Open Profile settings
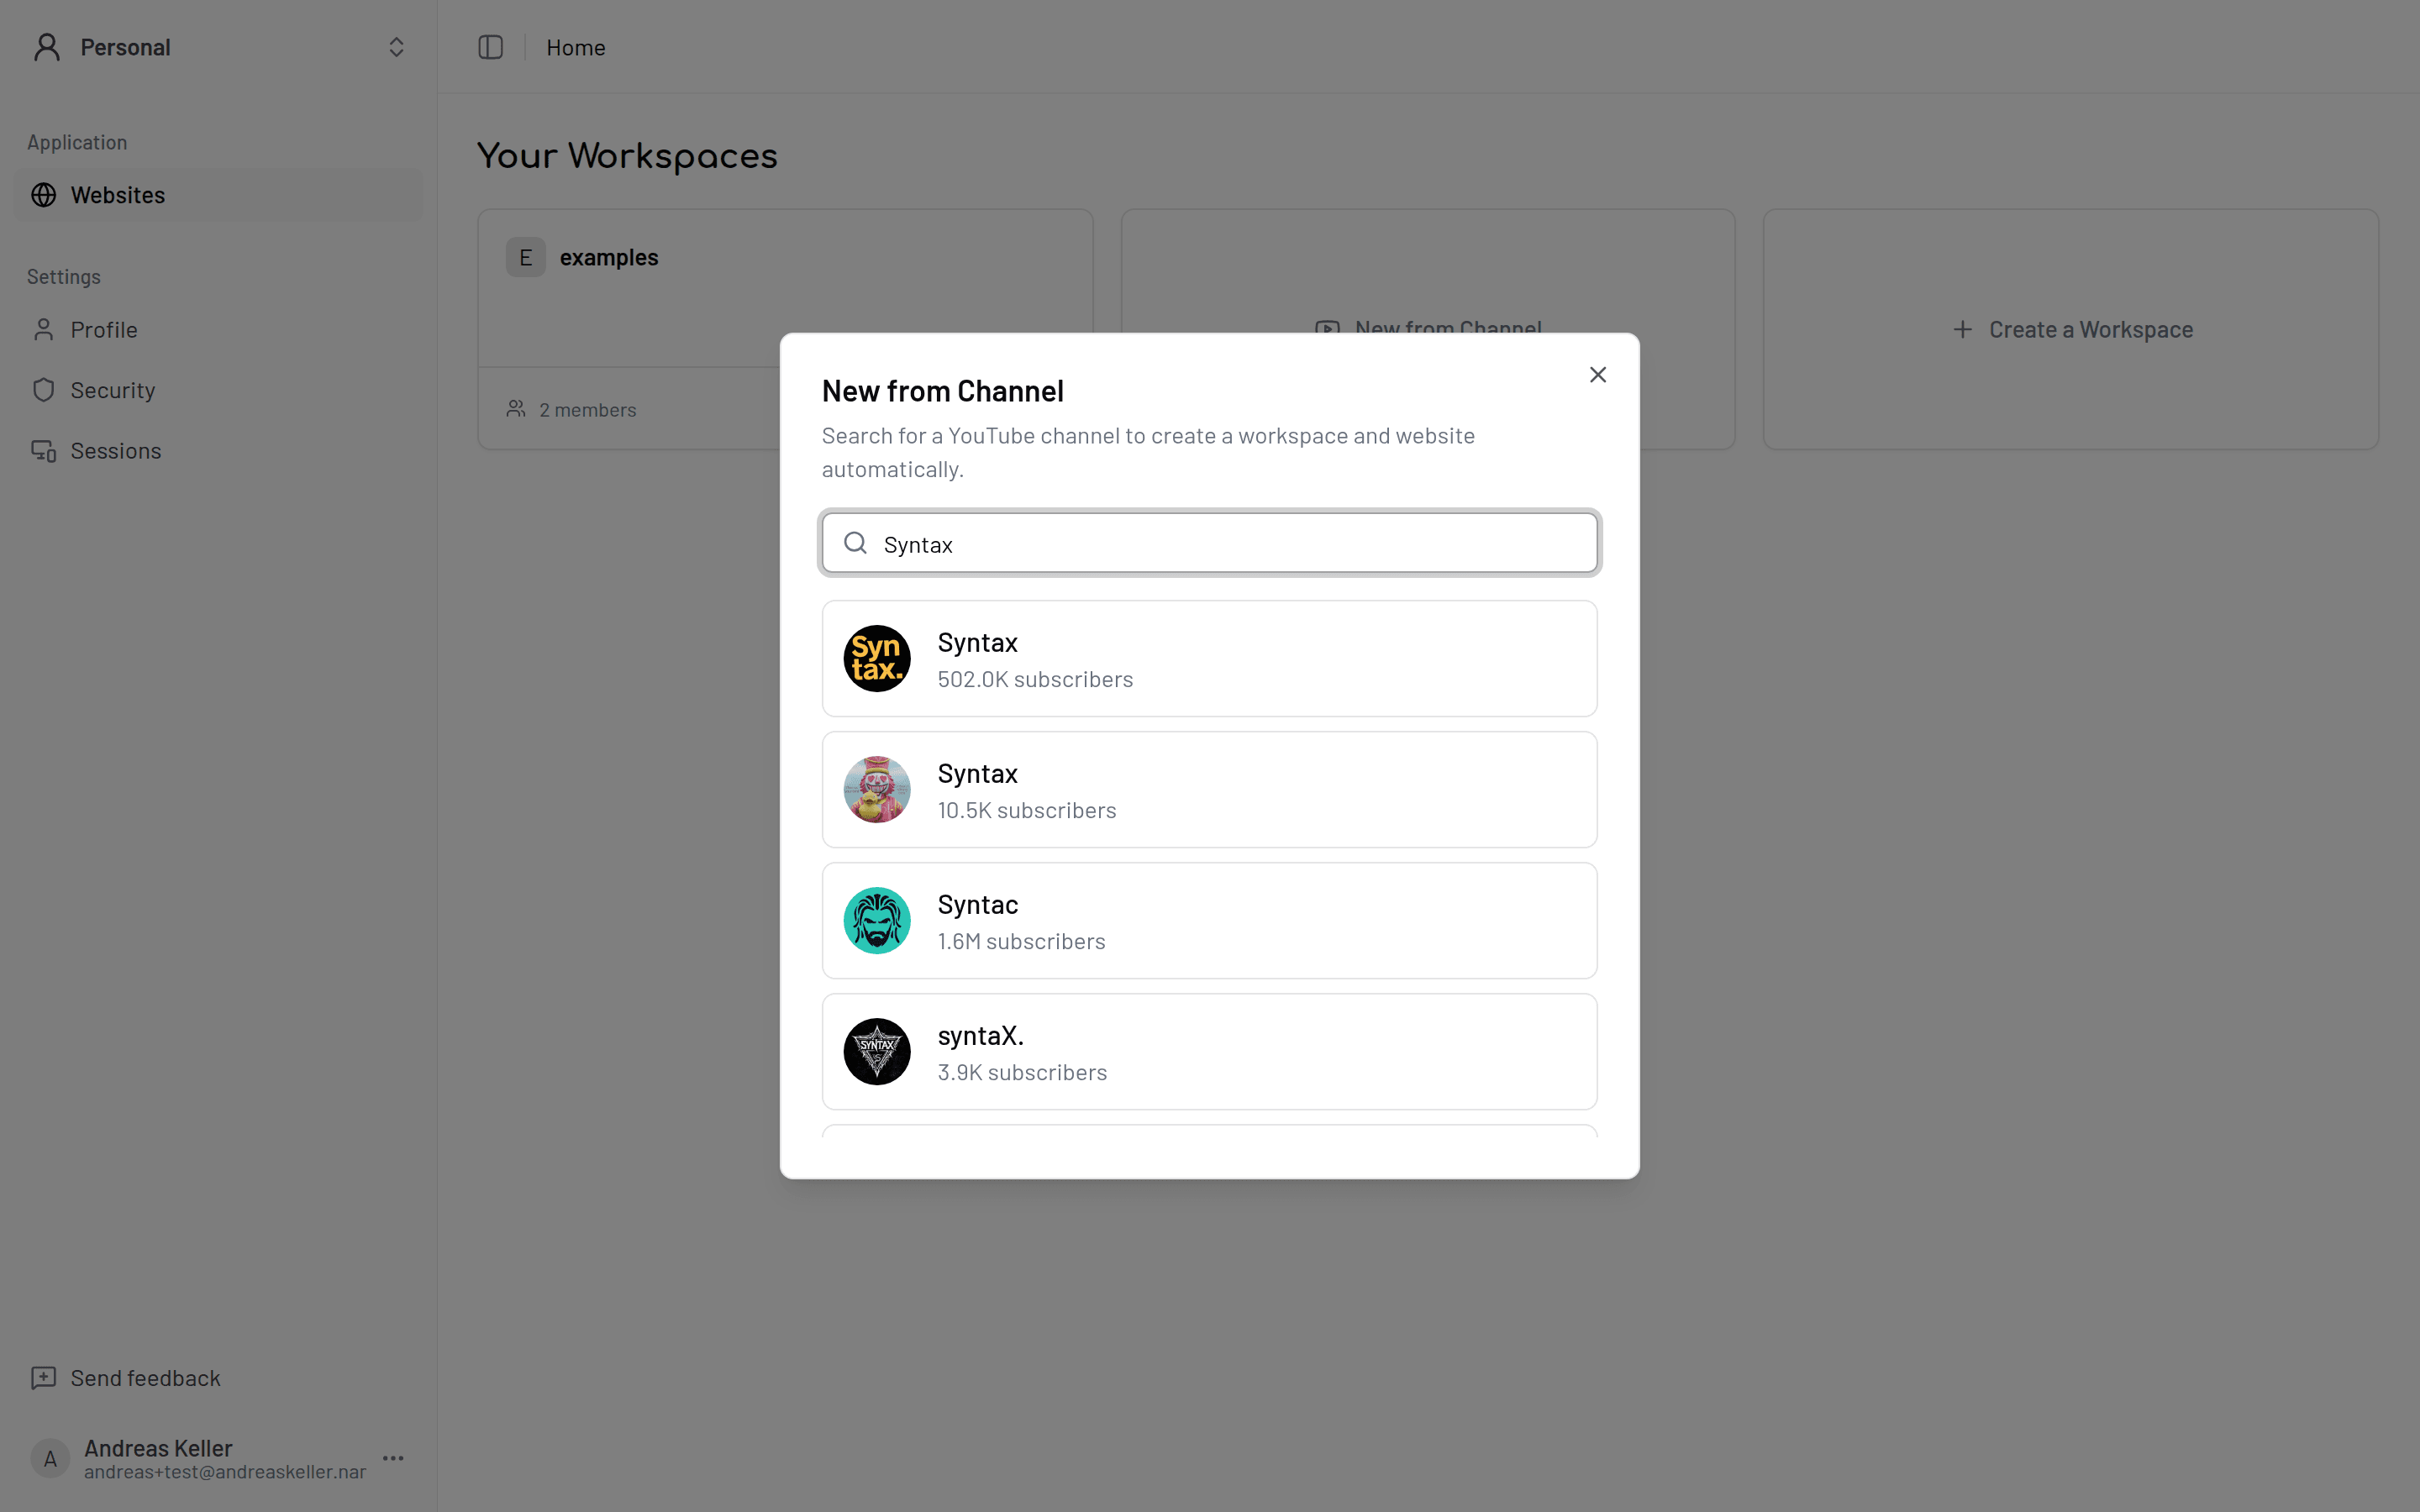 (218, 330)
